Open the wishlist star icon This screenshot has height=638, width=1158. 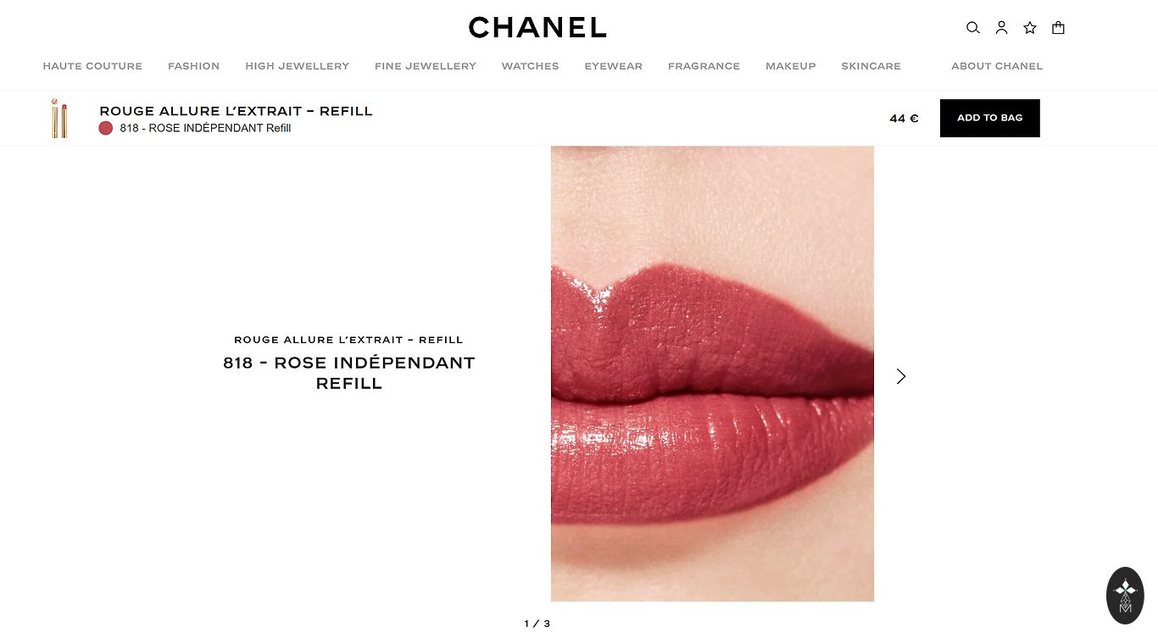(x=1030, y=28)
